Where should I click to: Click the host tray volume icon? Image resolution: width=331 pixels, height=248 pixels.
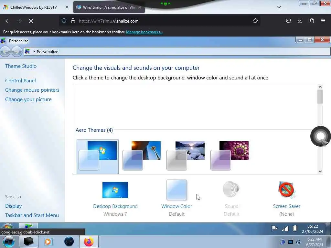coord(298,242)
